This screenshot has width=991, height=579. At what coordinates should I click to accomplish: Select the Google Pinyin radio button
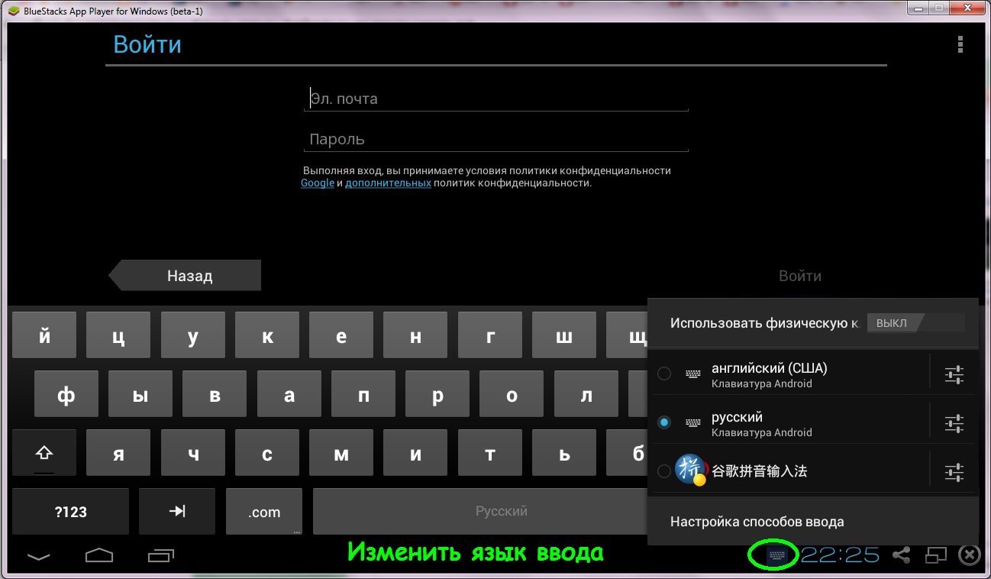tap(664, 471)
